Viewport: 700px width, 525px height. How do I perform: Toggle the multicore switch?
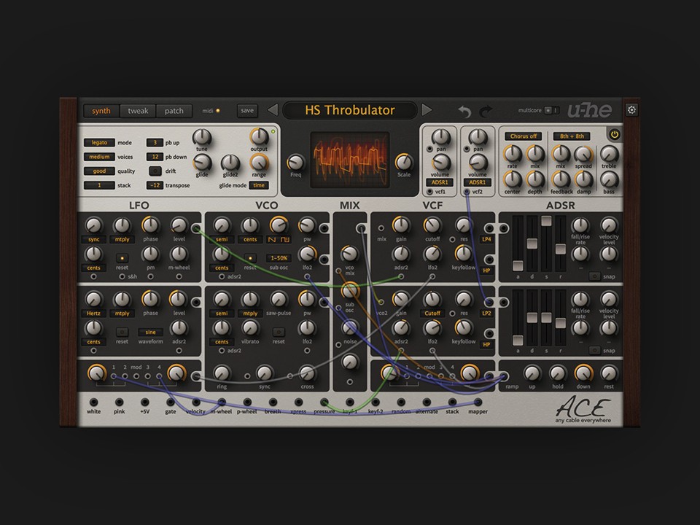(552, 110)
